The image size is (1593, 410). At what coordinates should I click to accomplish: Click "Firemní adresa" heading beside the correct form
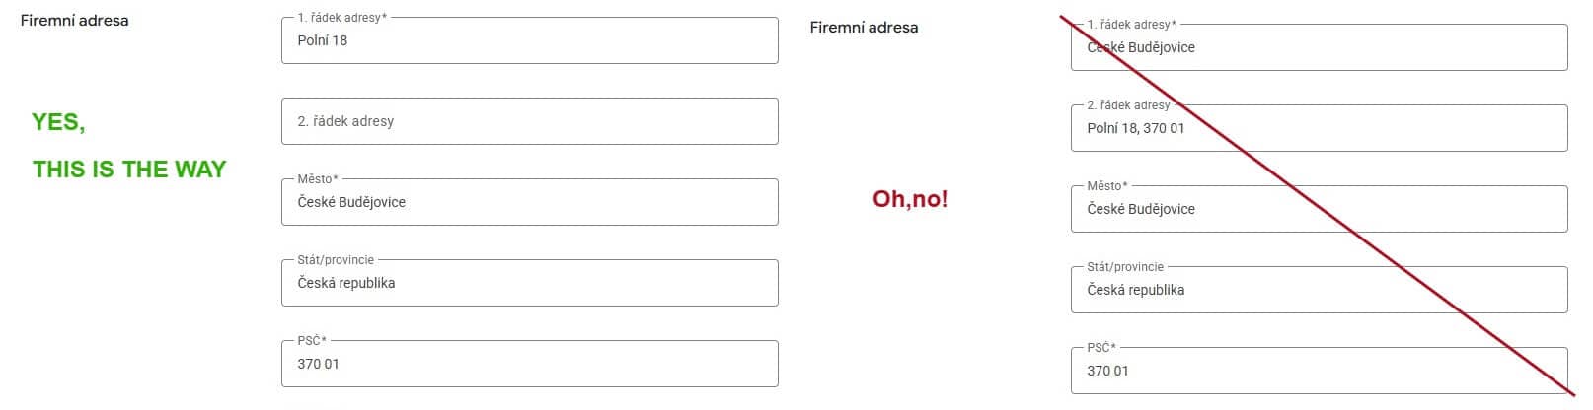pyautogui.click(x=74, y=21)
